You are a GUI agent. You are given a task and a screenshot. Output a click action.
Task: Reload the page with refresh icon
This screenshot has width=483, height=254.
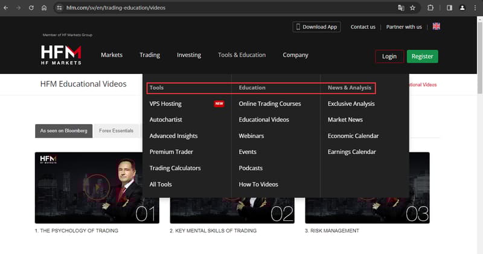pyautogui.click(x=31, y=8)
